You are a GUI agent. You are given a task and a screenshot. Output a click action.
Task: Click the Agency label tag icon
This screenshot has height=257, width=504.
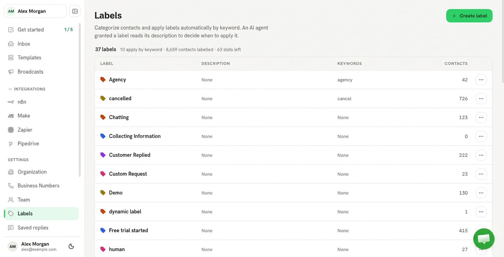pos(103,80)
